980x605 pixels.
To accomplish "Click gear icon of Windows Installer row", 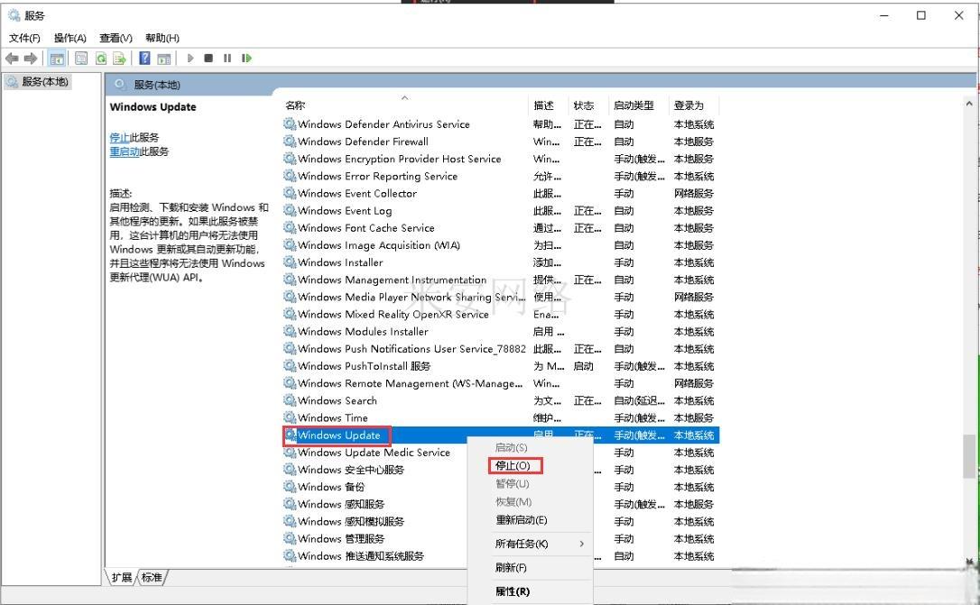I will click(x=290, y=262).
